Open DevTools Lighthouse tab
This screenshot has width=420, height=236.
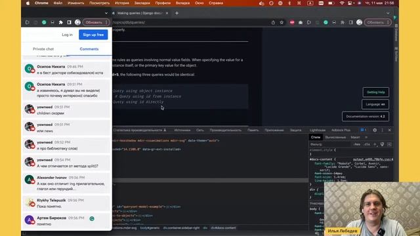coord(318,130)
